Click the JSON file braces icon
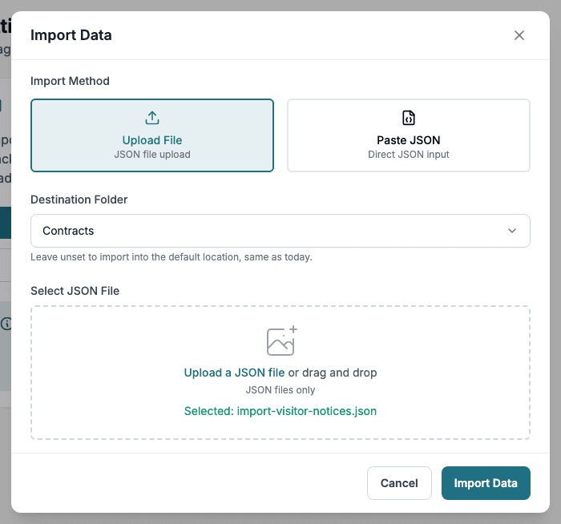The width and height of the screenshot is (561, 524). (x=409, y=118)
